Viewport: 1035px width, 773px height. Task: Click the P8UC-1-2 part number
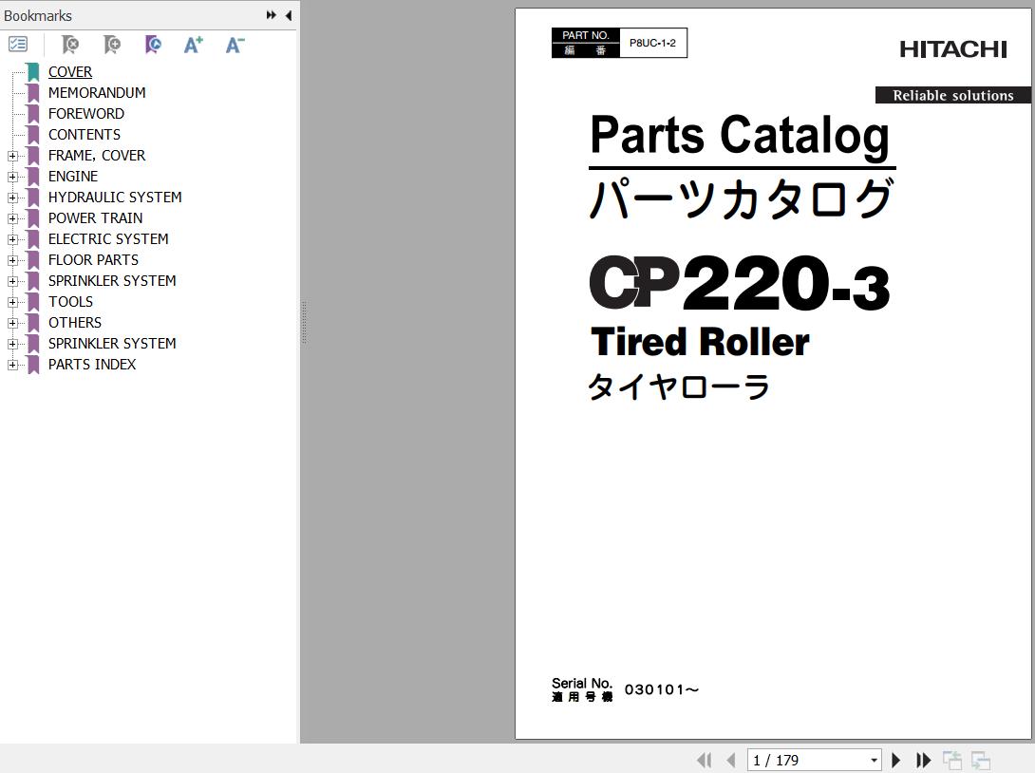coord(652,43)
